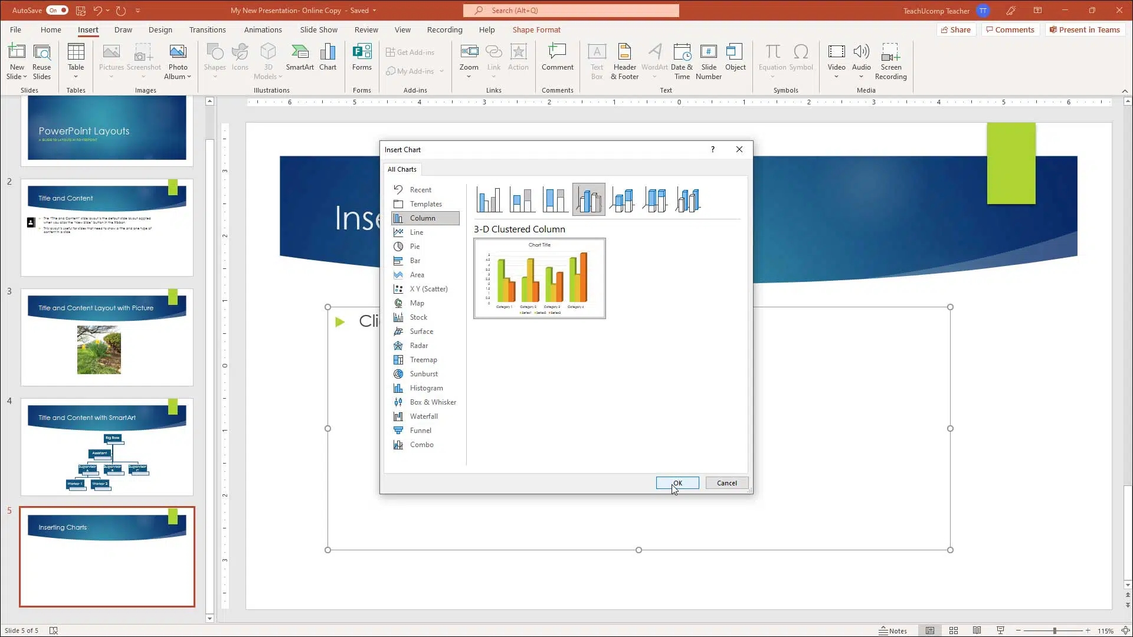Expand the Video dropdown menu
Viewport: 1133px width, 637px height.
(836, 77)
